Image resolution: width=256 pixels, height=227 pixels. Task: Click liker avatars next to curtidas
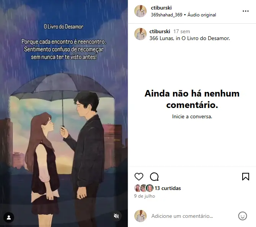[144, 188]
